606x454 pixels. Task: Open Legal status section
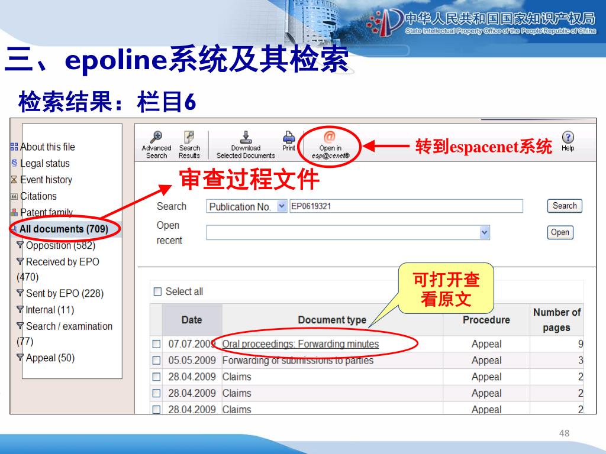[45, 163]
